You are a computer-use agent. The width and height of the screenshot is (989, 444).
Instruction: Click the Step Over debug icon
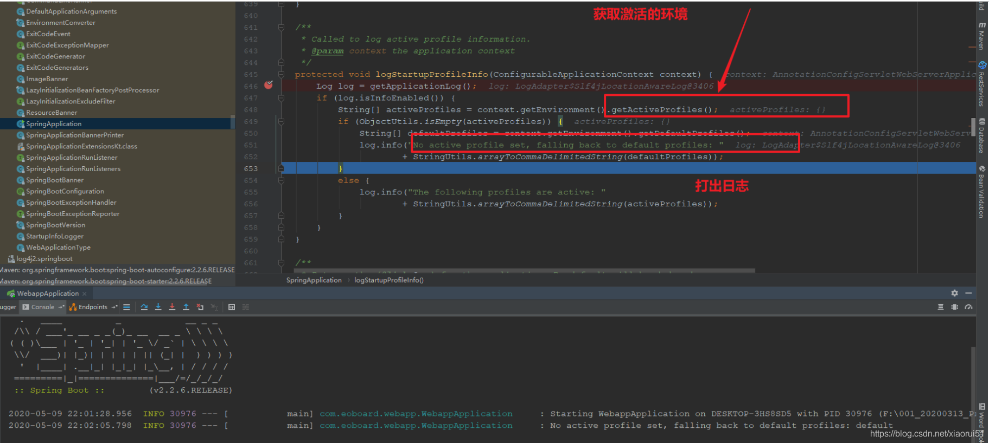(144, 307)
